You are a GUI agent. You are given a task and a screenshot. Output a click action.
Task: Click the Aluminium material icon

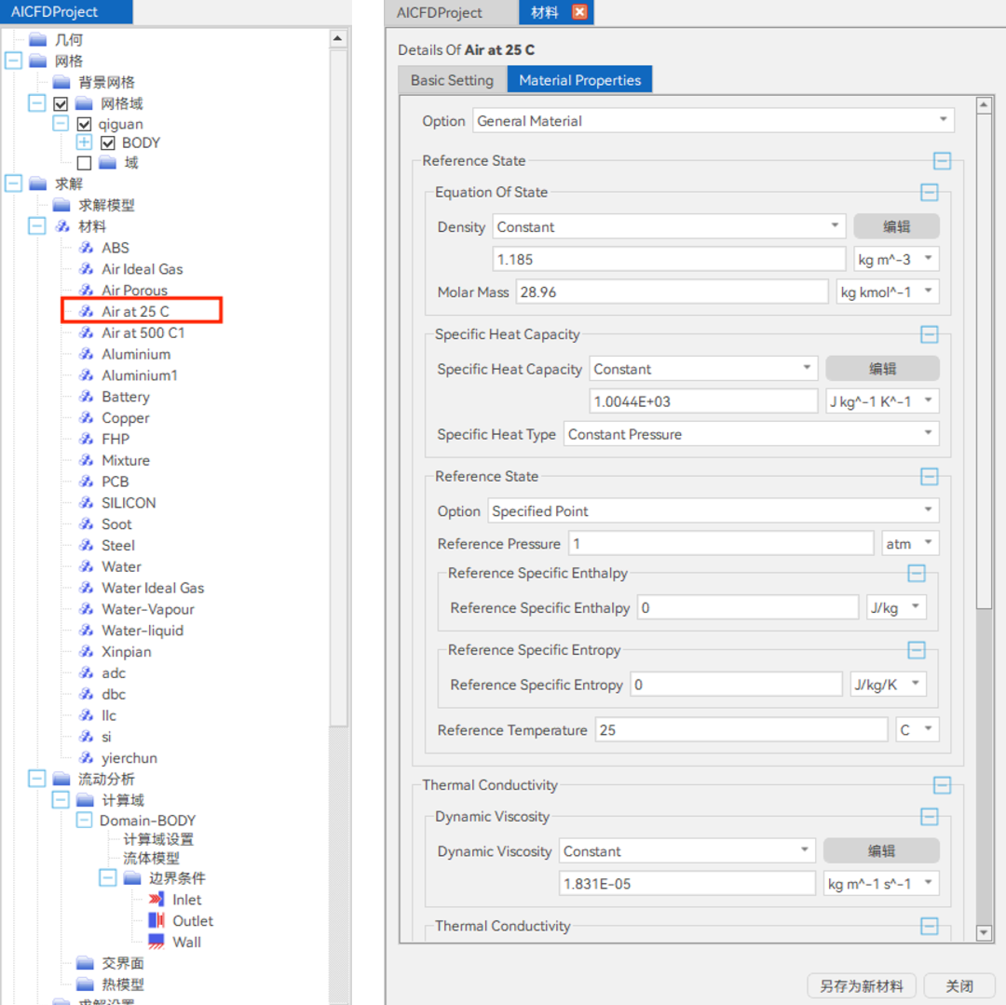[86, 354]
